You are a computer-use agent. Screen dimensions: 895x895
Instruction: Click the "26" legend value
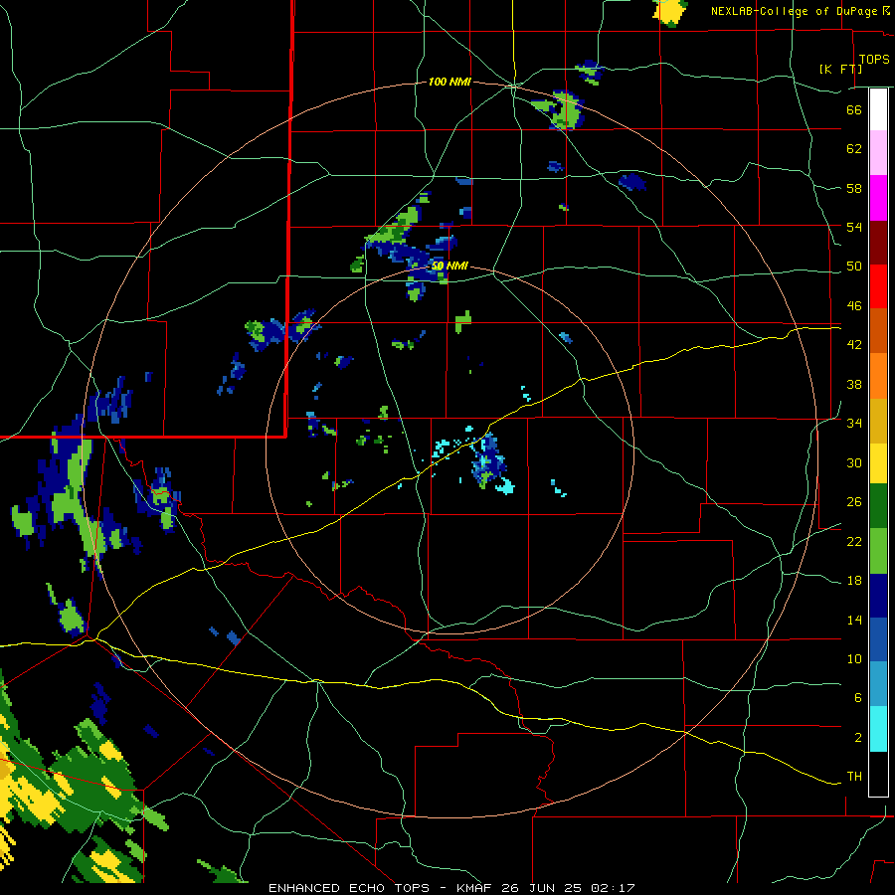(854, 502)
